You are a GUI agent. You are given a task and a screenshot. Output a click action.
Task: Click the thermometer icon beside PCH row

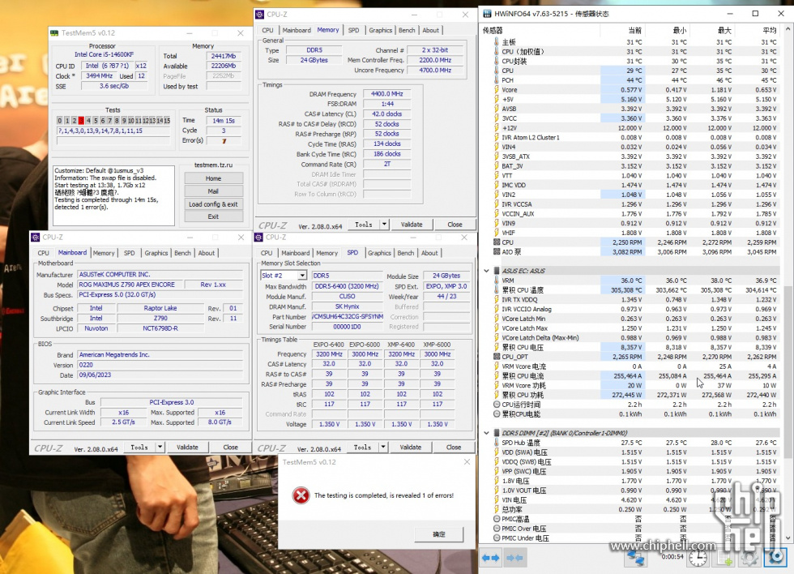[497, 80]
